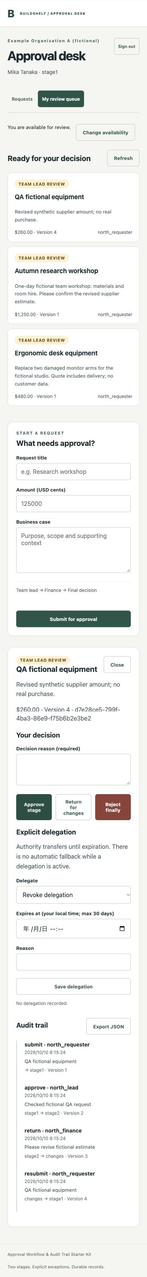Export the audit trail as JSON

click(x=109, y=1027)
